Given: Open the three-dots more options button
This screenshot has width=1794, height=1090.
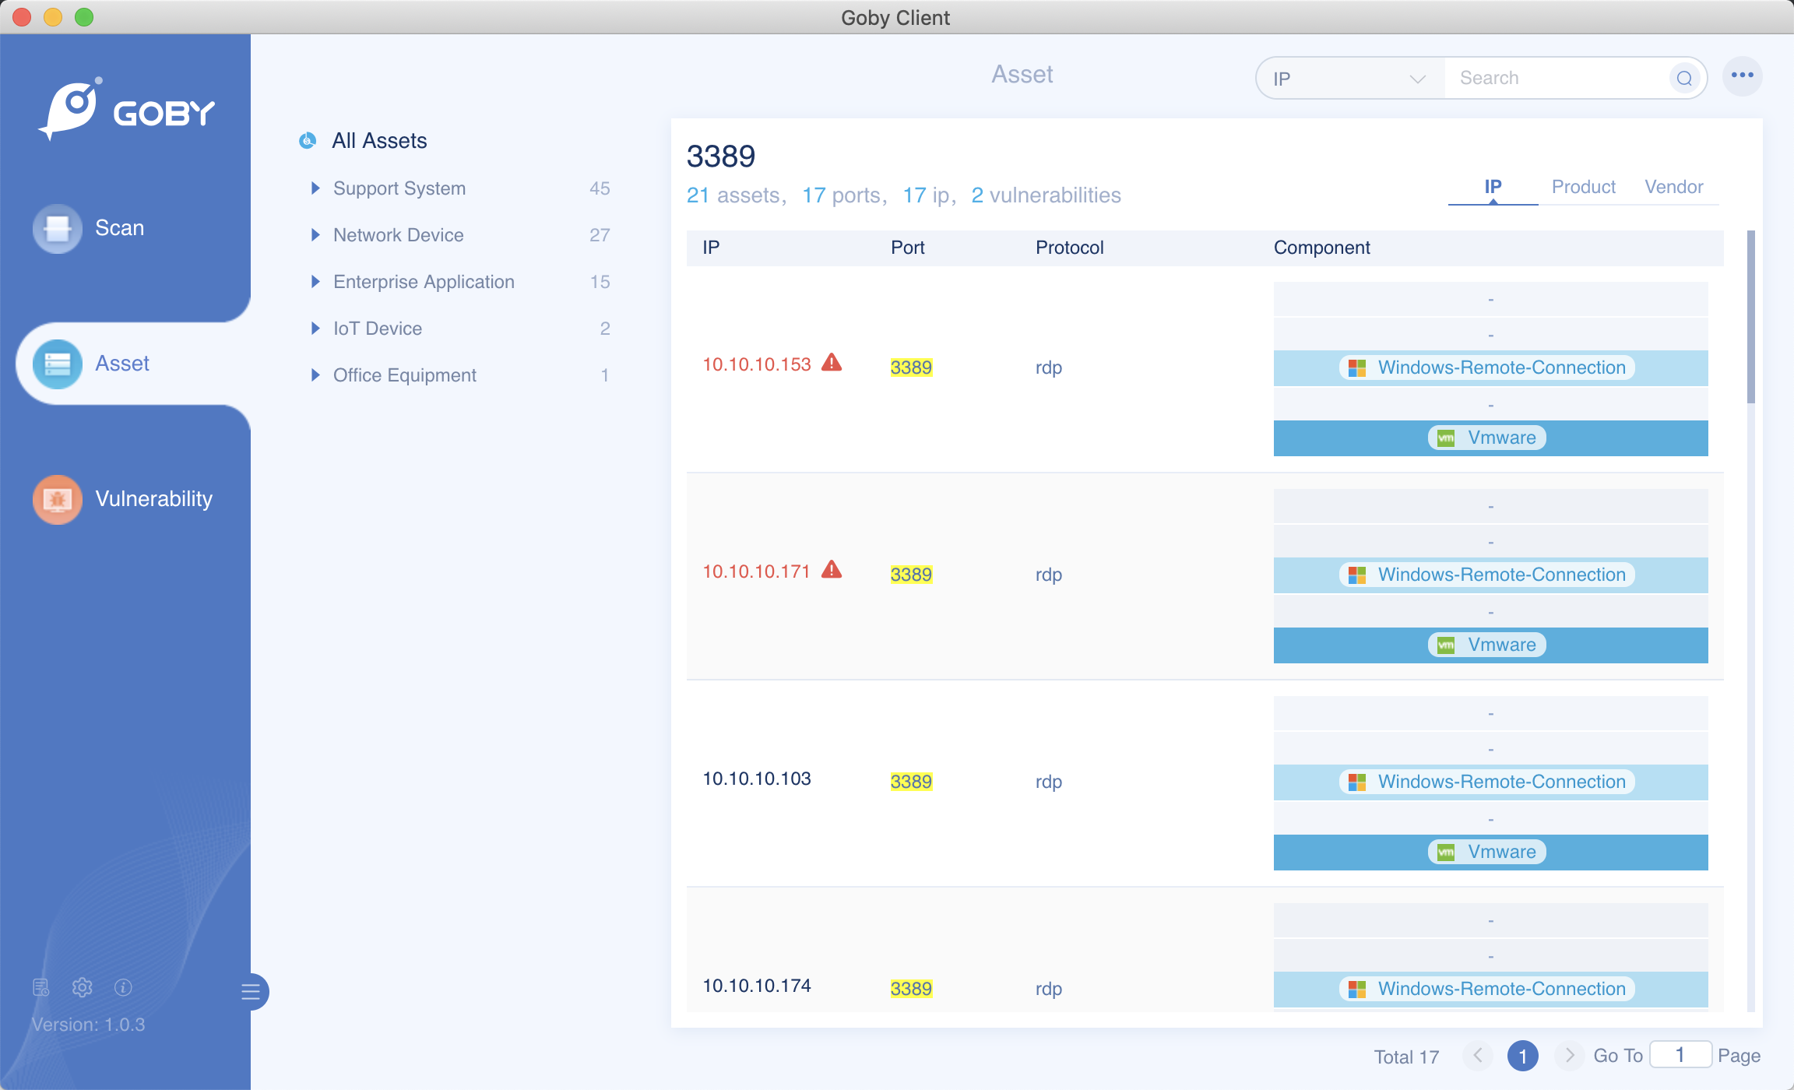Looking at the screenshot, I should 1742,76.
